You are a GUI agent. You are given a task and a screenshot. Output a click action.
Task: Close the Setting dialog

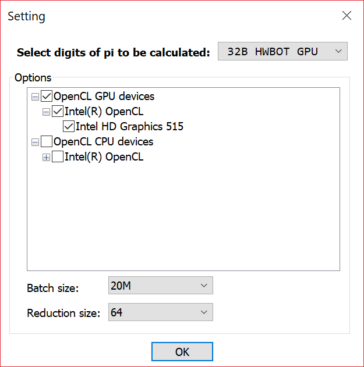tap(347, 16)
